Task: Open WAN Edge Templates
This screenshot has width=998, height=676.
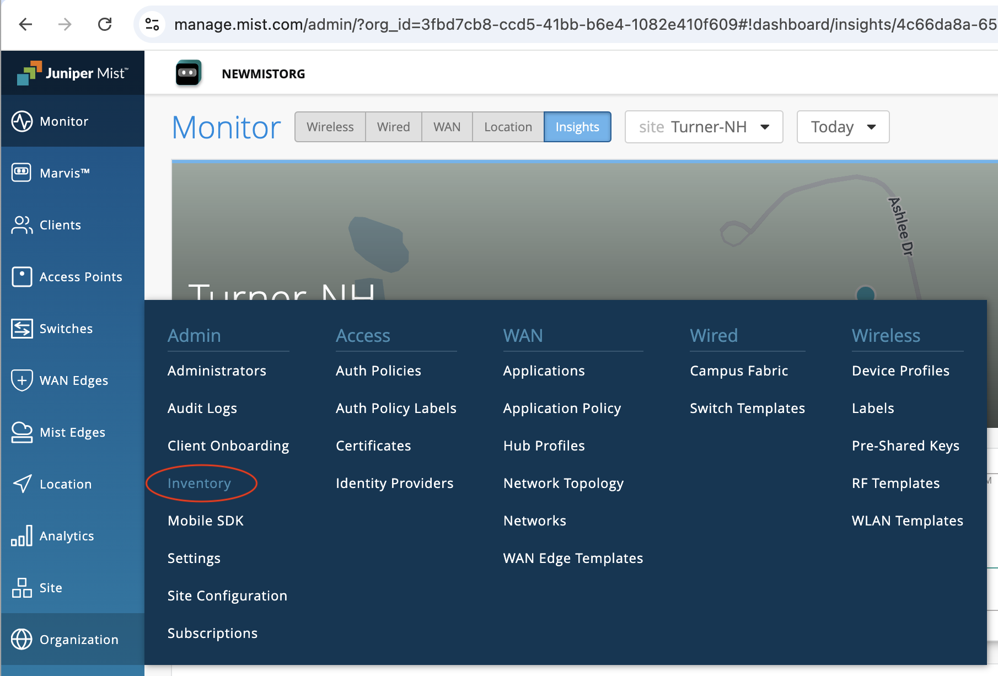Action: coord(573,558)
